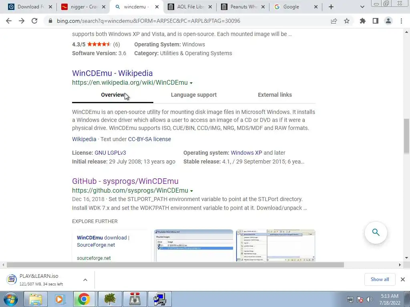This screenshot has width=410, height=307.
Task: Click Chrome icon in taskbar
Action: (x=84, y=299)
